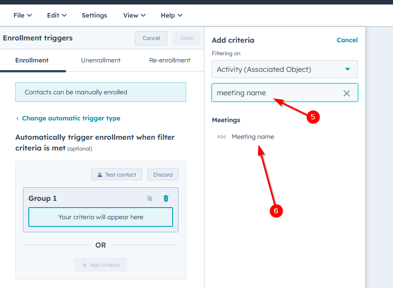Image resolution: width=393 pixels, height=288 pixels.
Task: Click Change automatic trigger type
Action: point(71,118)
